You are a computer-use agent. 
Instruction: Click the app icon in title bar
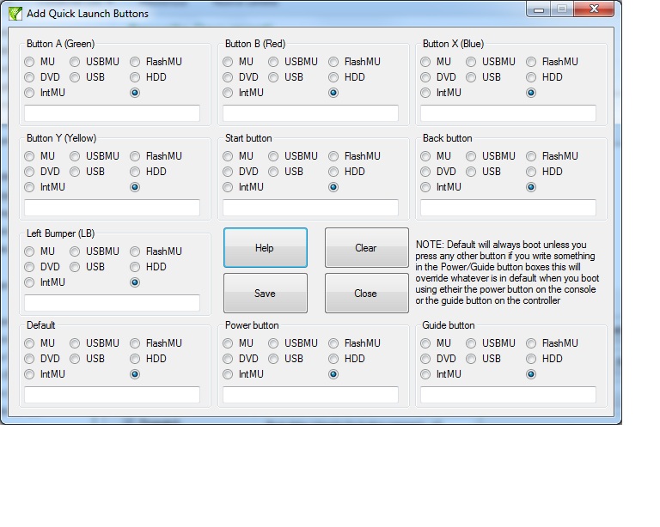pyautogui.click(x=14, y=14)
